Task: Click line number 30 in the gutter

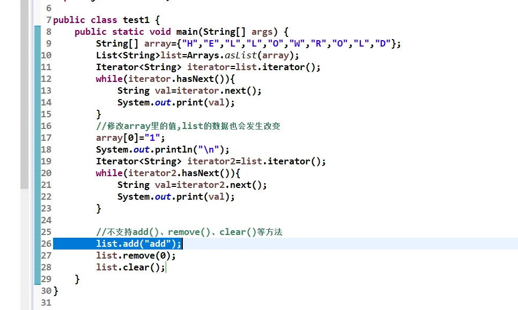Action: click(x=46, y=291)
